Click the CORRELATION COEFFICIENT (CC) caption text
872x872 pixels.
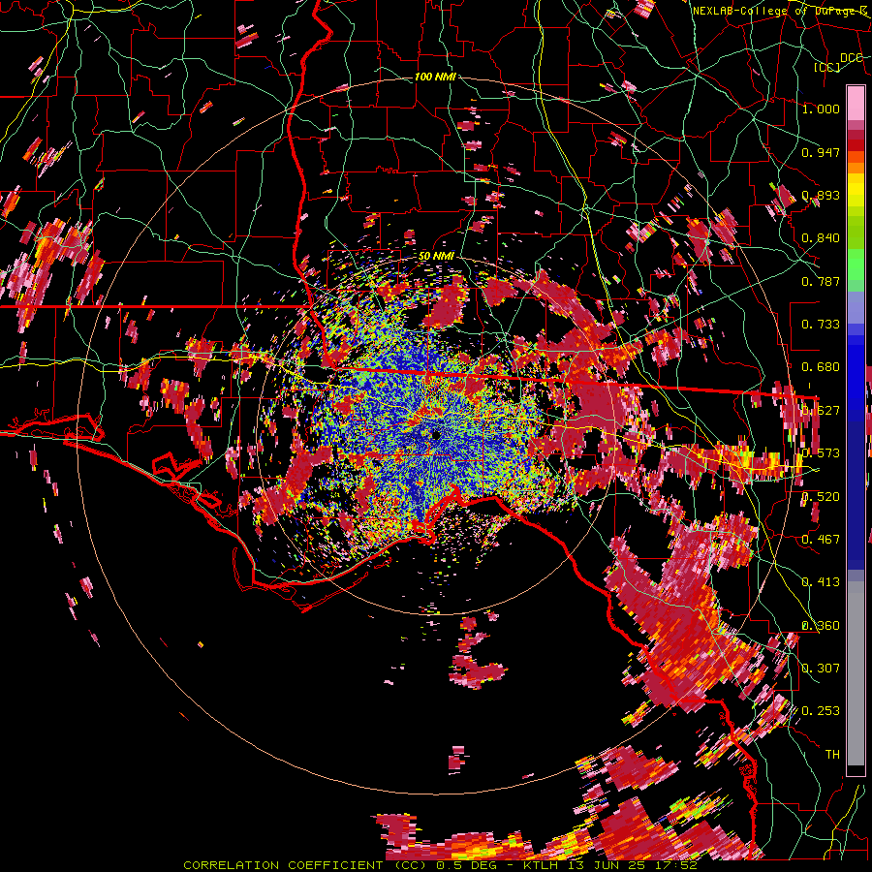pos(307,865)
